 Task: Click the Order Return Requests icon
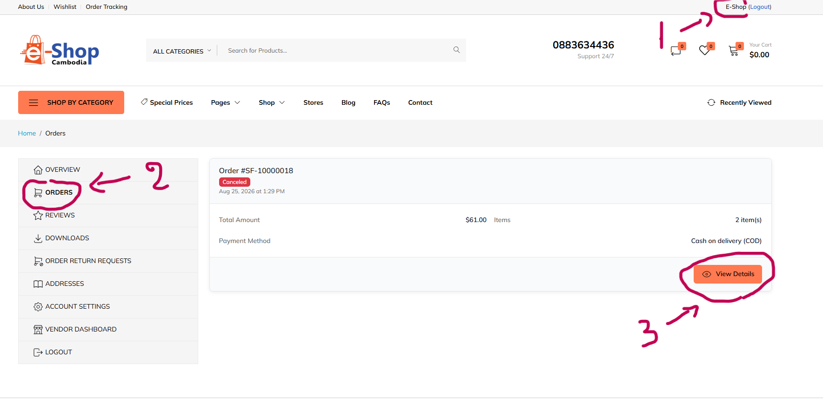tap(38, 261)
